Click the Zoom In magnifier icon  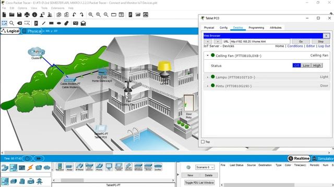pos(91,15)
